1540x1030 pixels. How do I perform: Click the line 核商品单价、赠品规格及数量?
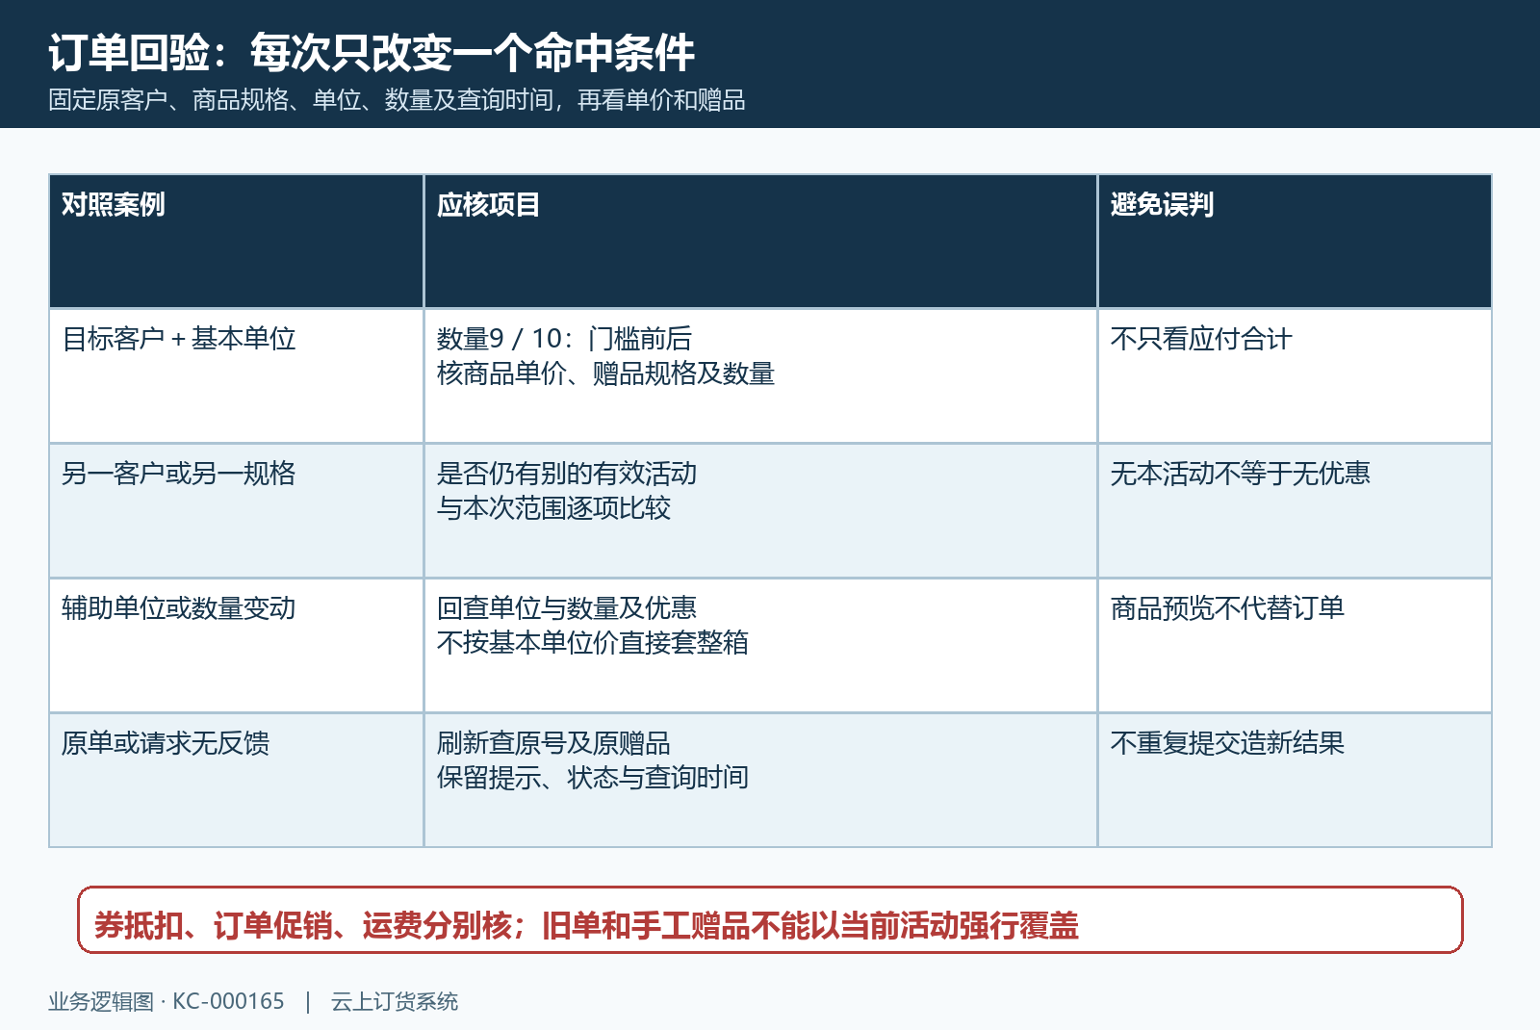click(x=605, y=373)
